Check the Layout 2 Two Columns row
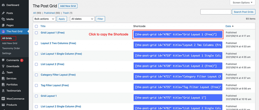The width and height of the screenshot is (259, 110). pyautogui.click(x=36, y=43)
